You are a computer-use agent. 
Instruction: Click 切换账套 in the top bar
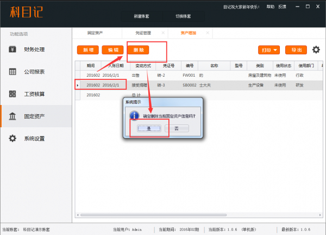click(184, 16)
